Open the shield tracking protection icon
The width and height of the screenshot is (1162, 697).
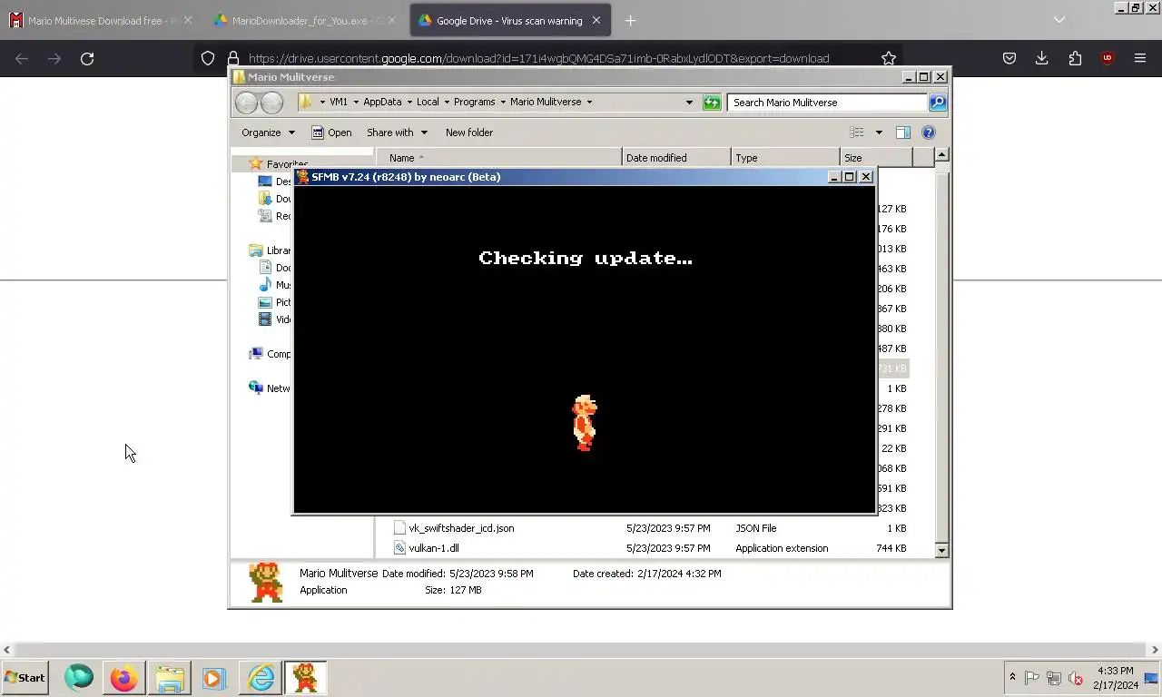[208, 58]
